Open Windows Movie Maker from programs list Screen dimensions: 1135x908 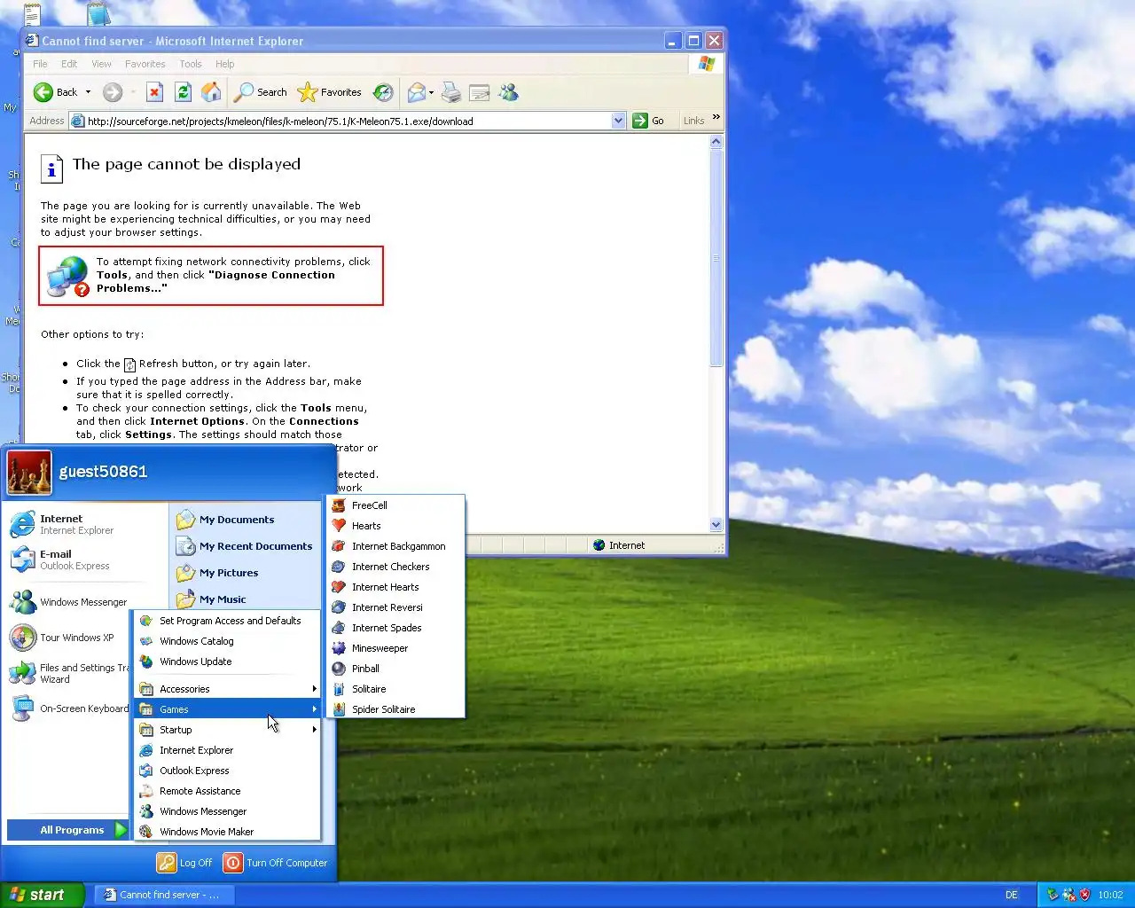pyautogui.click(x=227, y=832)
